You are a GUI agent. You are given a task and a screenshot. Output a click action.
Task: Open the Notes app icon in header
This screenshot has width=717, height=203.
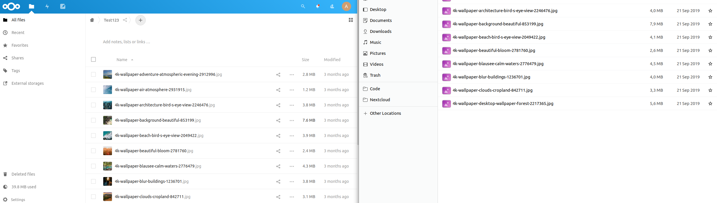pos(63,6)
